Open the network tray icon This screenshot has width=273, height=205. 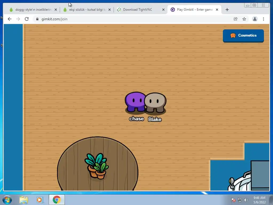point(240,200)
